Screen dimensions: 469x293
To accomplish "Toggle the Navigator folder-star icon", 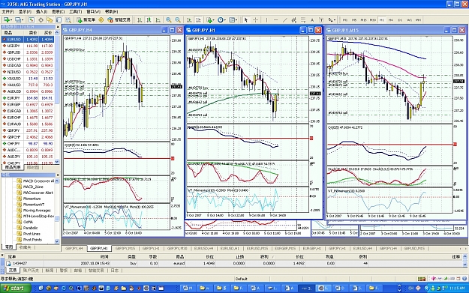I will tap(50, 20).
